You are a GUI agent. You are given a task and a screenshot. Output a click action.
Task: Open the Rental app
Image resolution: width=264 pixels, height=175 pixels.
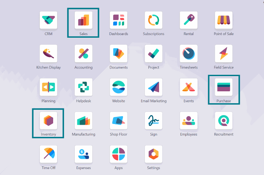(x=189, y=20)
